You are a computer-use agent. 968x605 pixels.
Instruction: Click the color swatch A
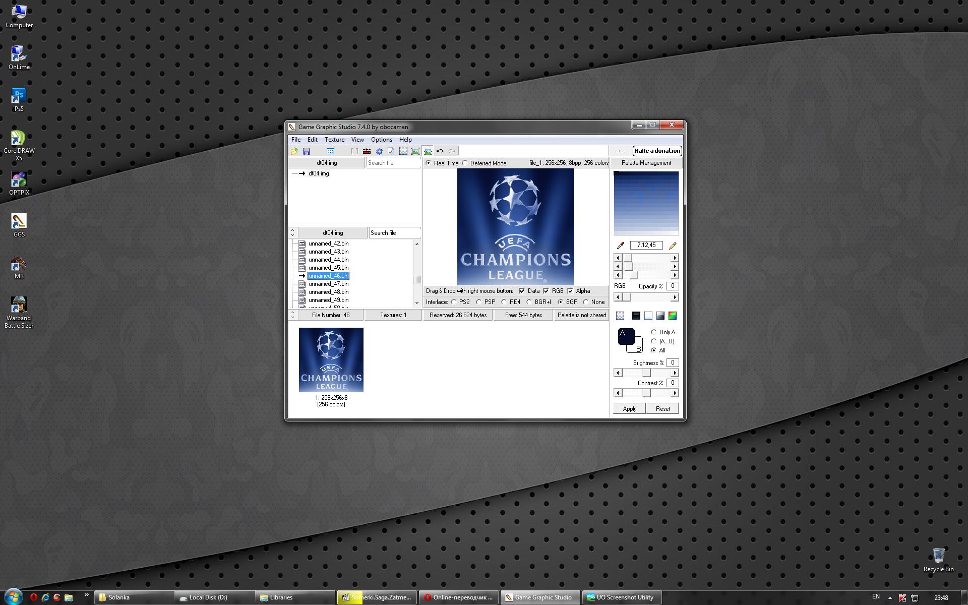click(x=626, y=336)
